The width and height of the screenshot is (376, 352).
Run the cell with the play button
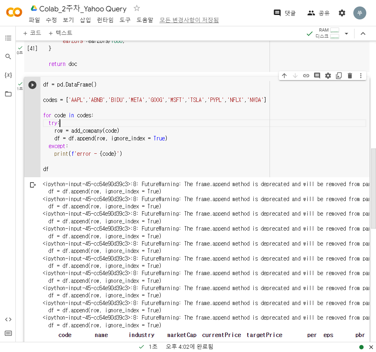(32, 85)
